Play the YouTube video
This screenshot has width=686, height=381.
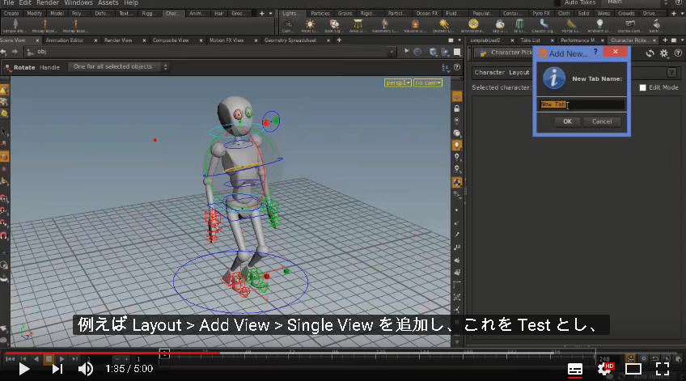(24, 369)
